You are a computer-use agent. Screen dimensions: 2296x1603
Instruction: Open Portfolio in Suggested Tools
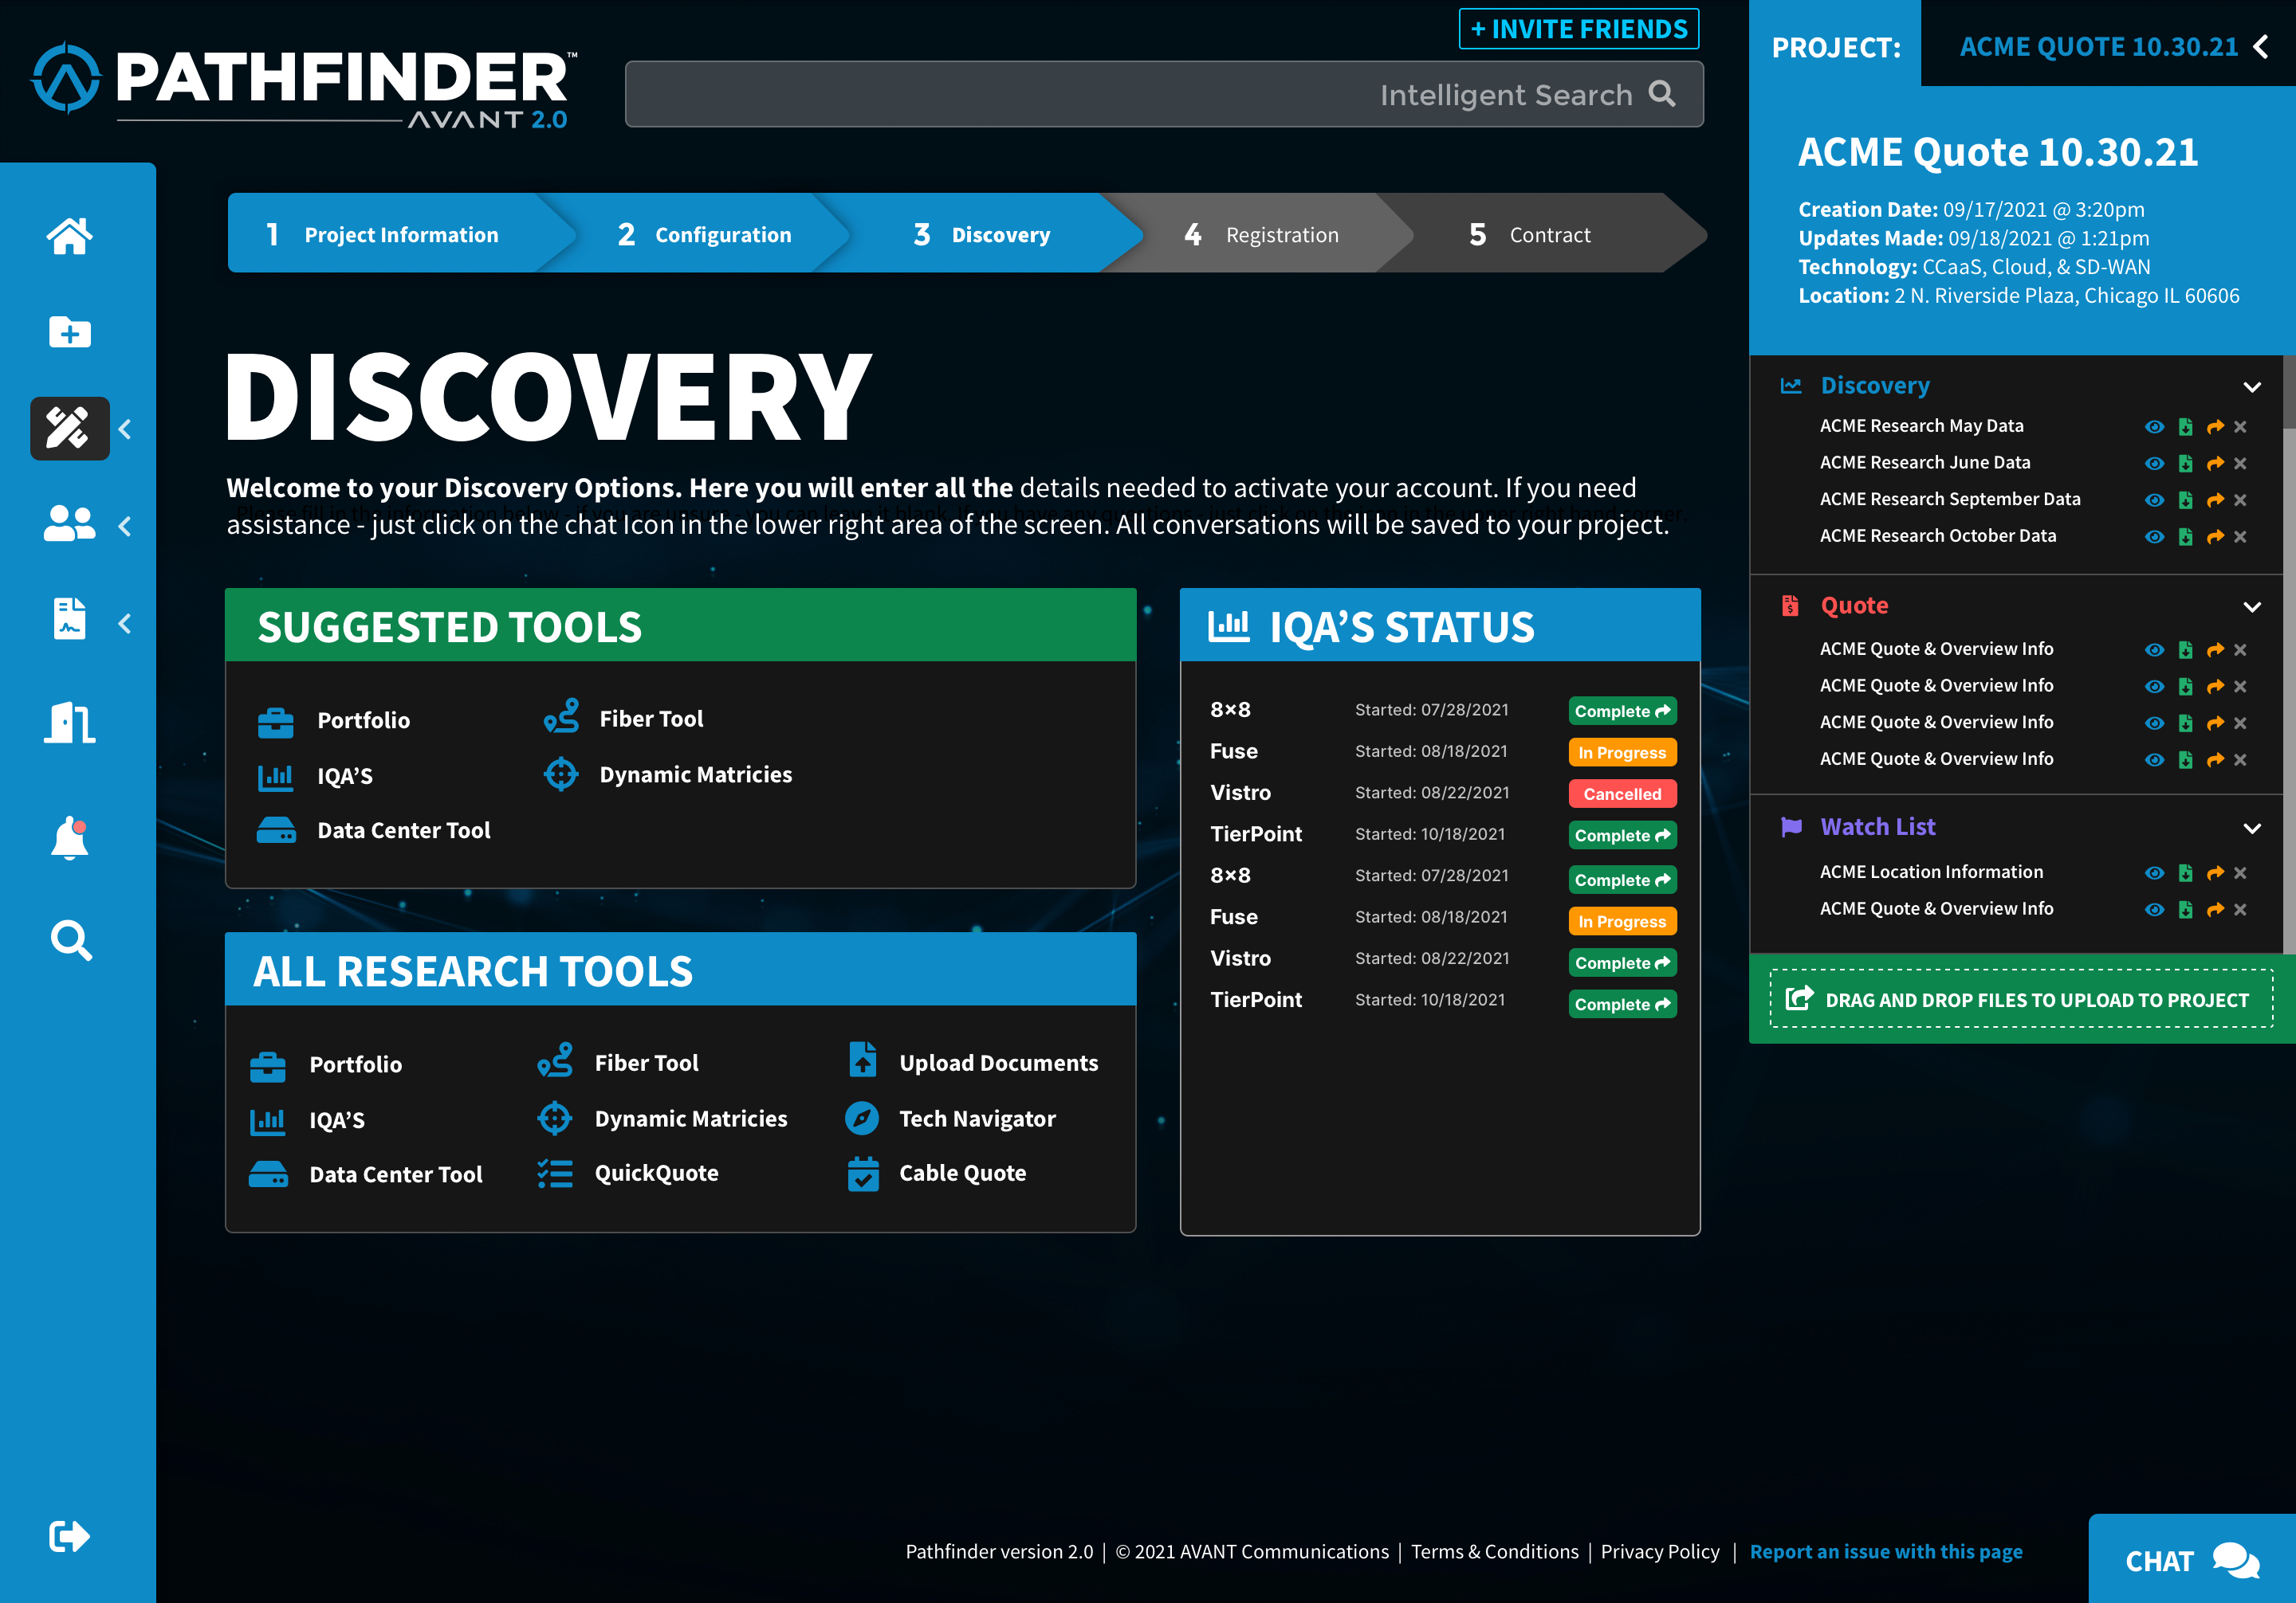334,720
